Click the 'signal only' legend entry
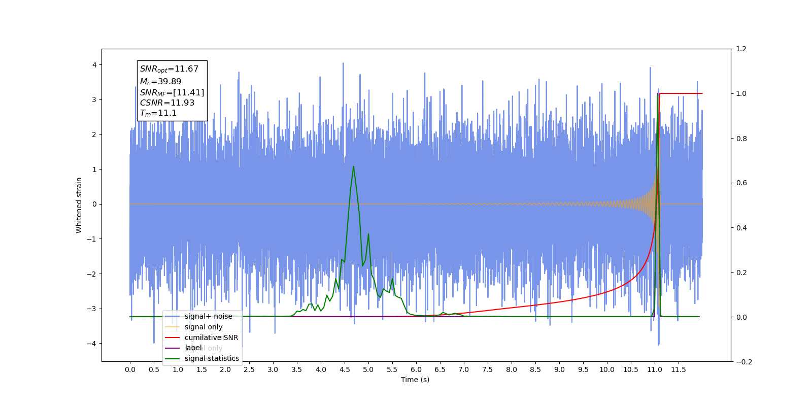This screenshot has width=812, height=406. pos(204,327)
